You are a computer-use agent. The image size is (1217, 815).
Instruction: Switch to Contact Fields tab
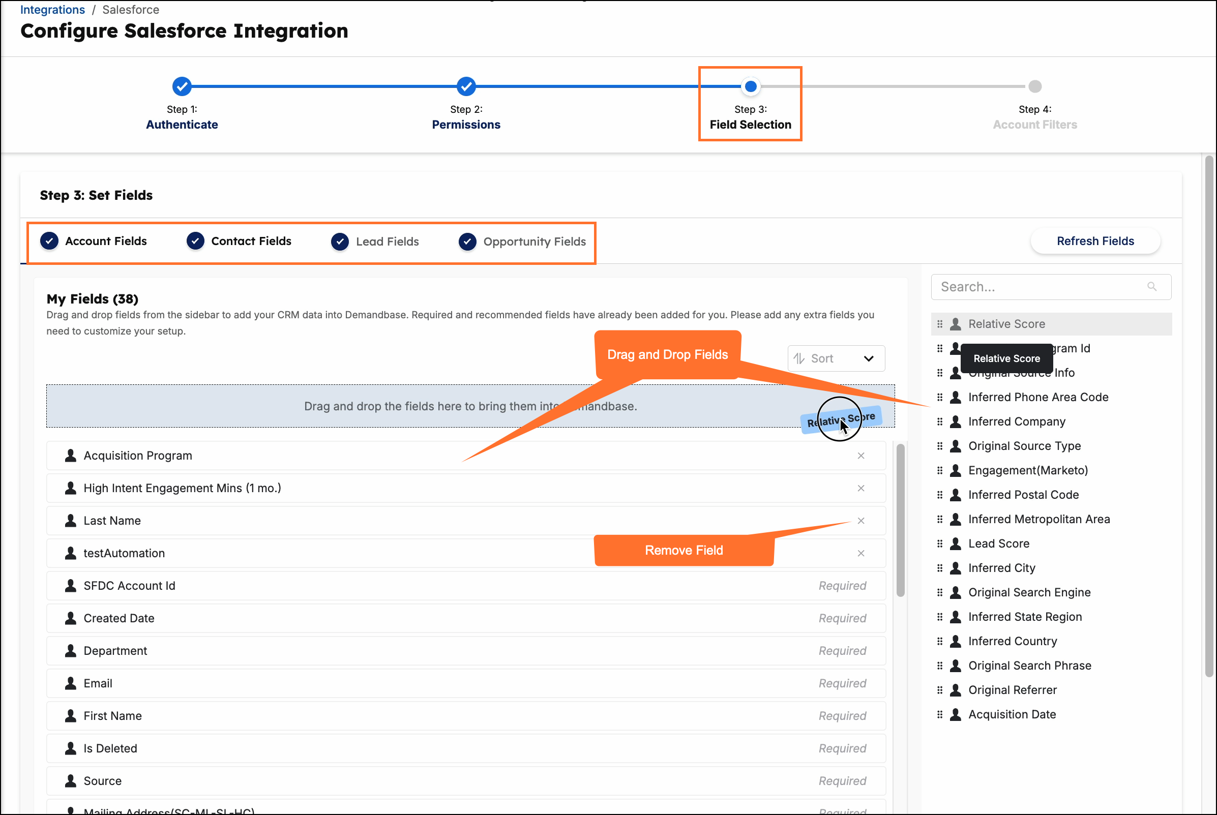click(x=239, y=241)
